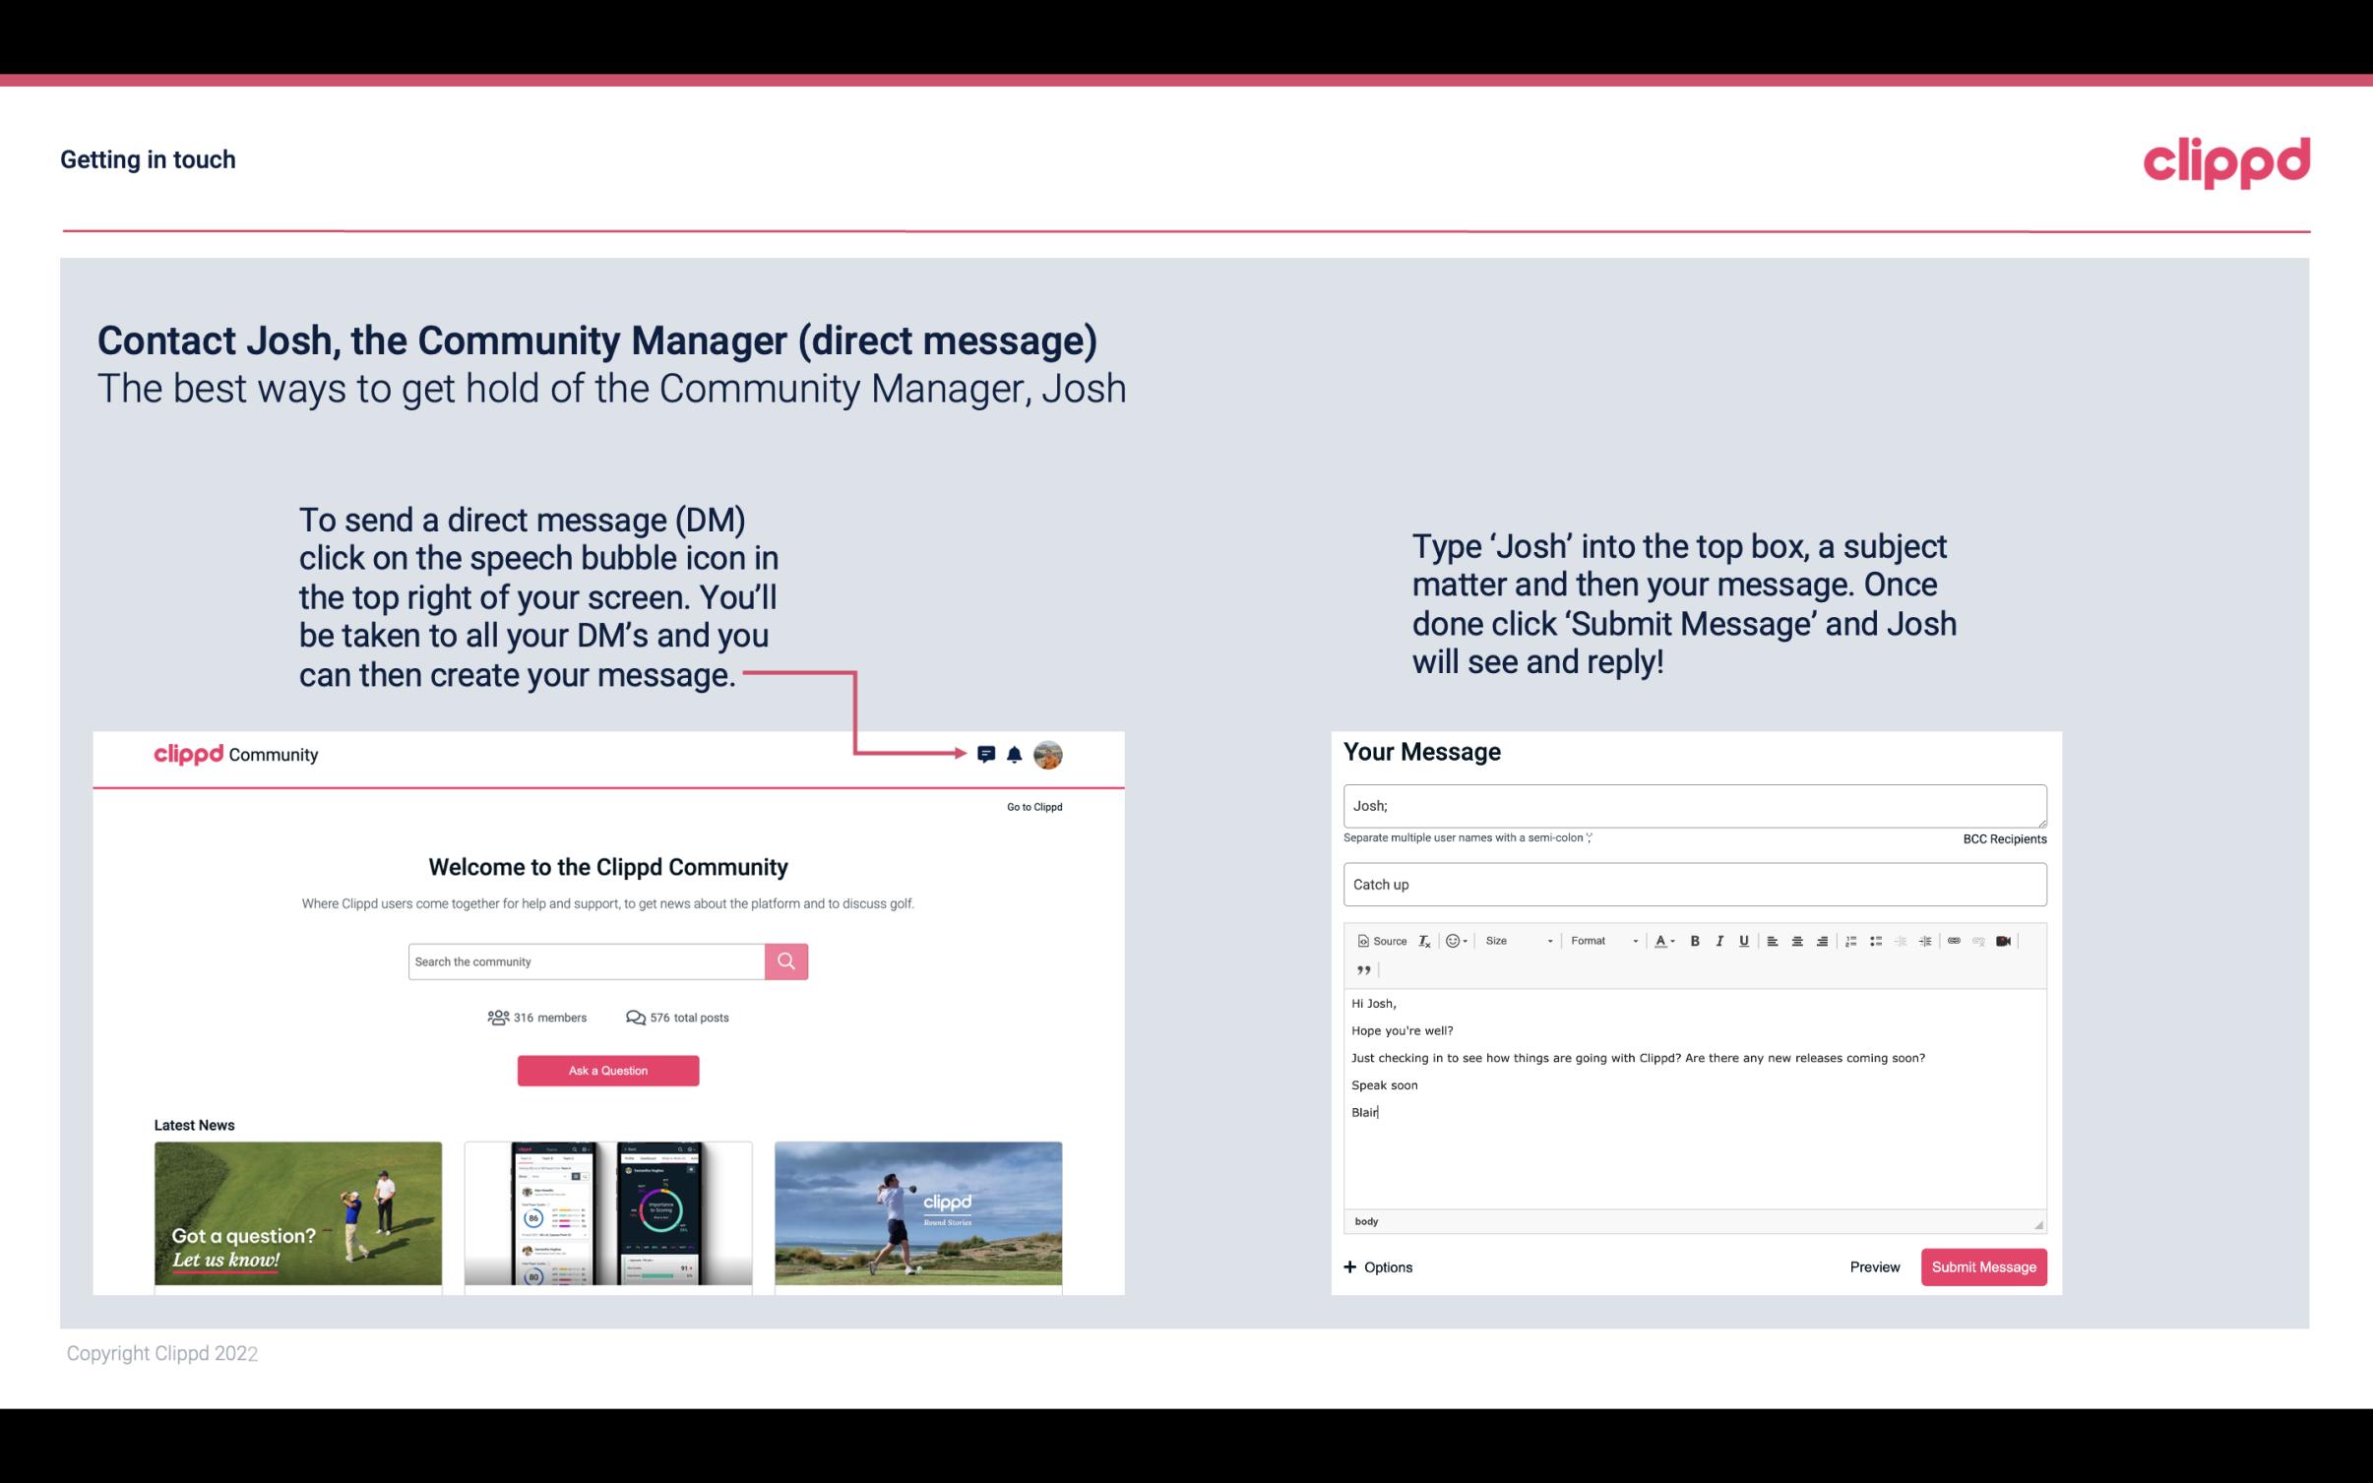Click the community search bar
2373x1483 pixels.
pos(586,960)
